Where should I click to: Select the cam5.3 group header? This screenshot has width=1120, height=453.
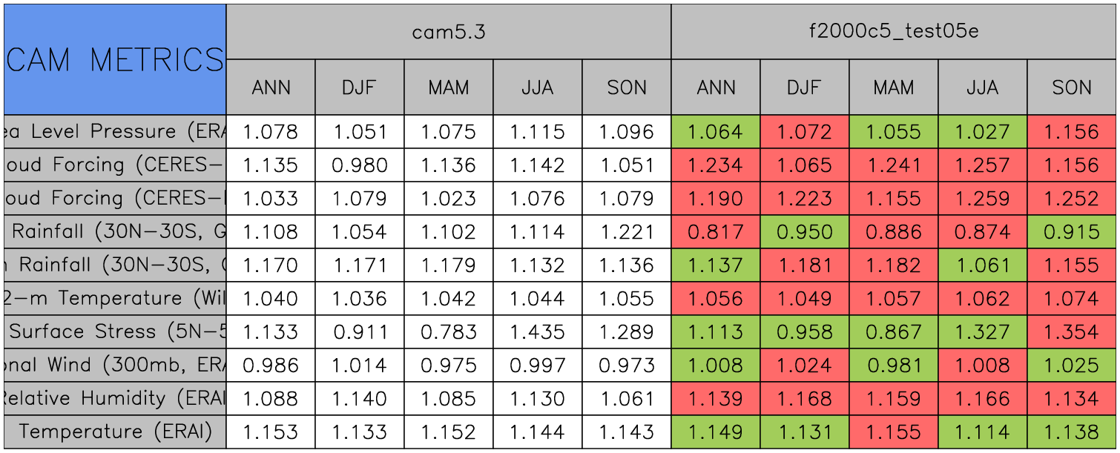(x=449, y=32)
